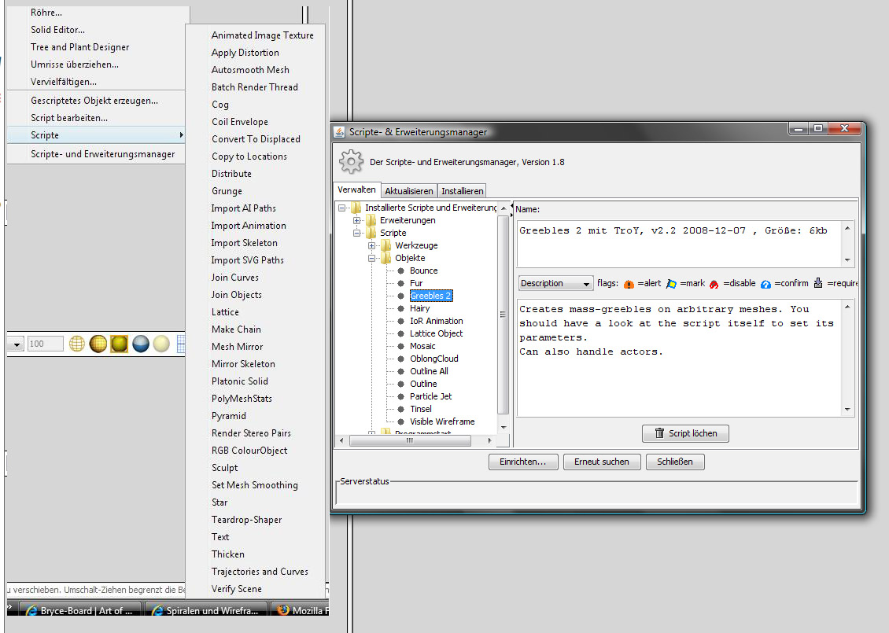889x633 pixels.
Task: Click scroll-right arrow under the tree
Action: point(490,440)
